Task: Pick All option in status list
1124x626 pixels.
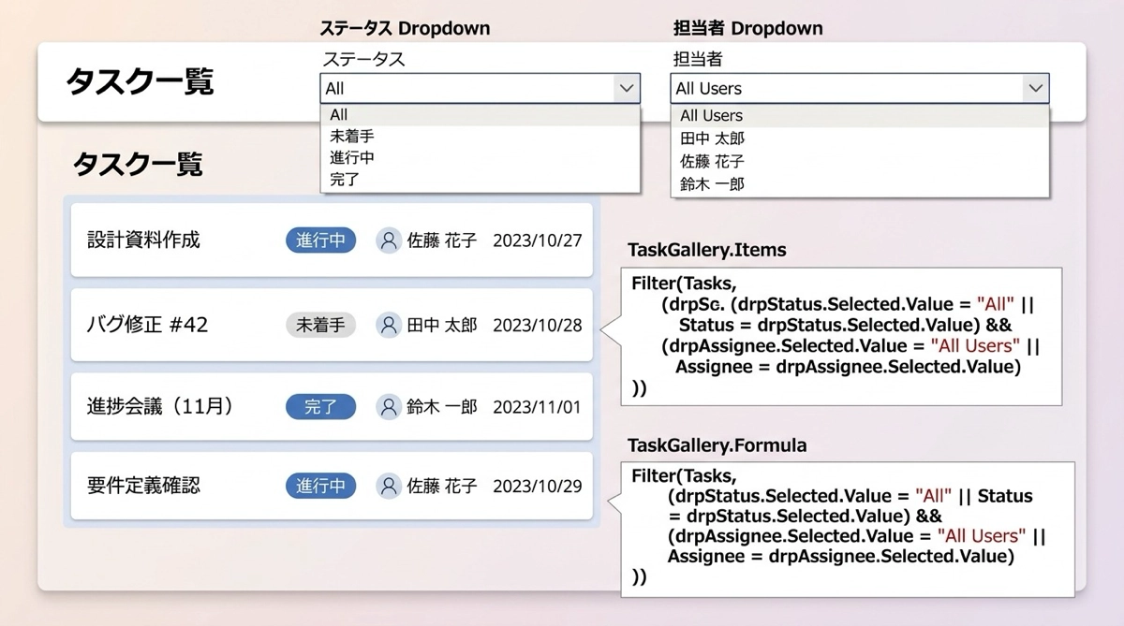Action: [x=339, y=114]
